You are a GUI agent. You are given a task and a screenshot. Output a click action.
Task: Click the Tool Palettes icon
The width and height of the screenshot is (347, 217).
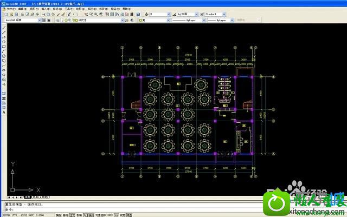click(x=117, y=15)
